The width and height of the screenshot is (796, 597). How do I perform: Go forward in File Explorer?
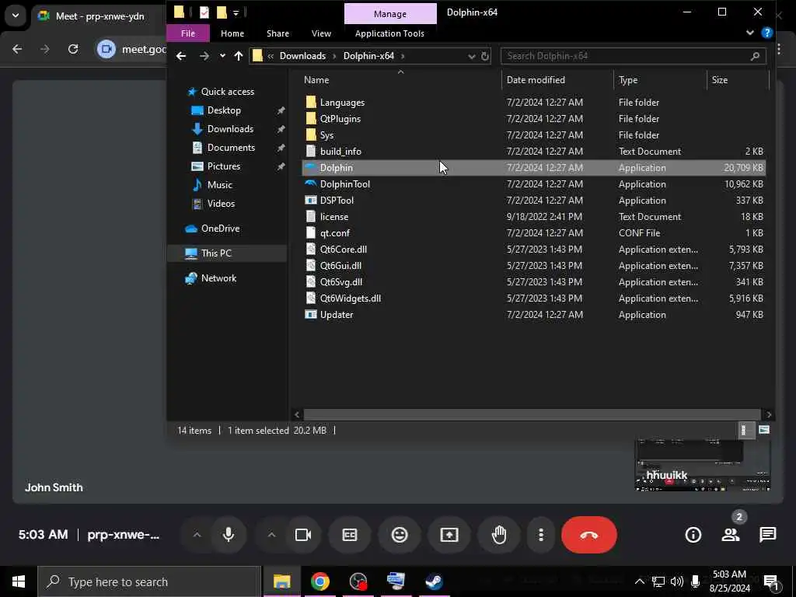pyautogui.click(x=204, y=56)
